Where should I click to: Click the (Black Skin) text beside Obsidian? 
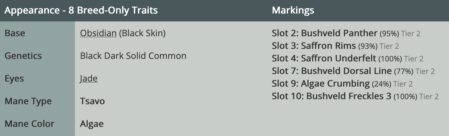tap(142, 33)
